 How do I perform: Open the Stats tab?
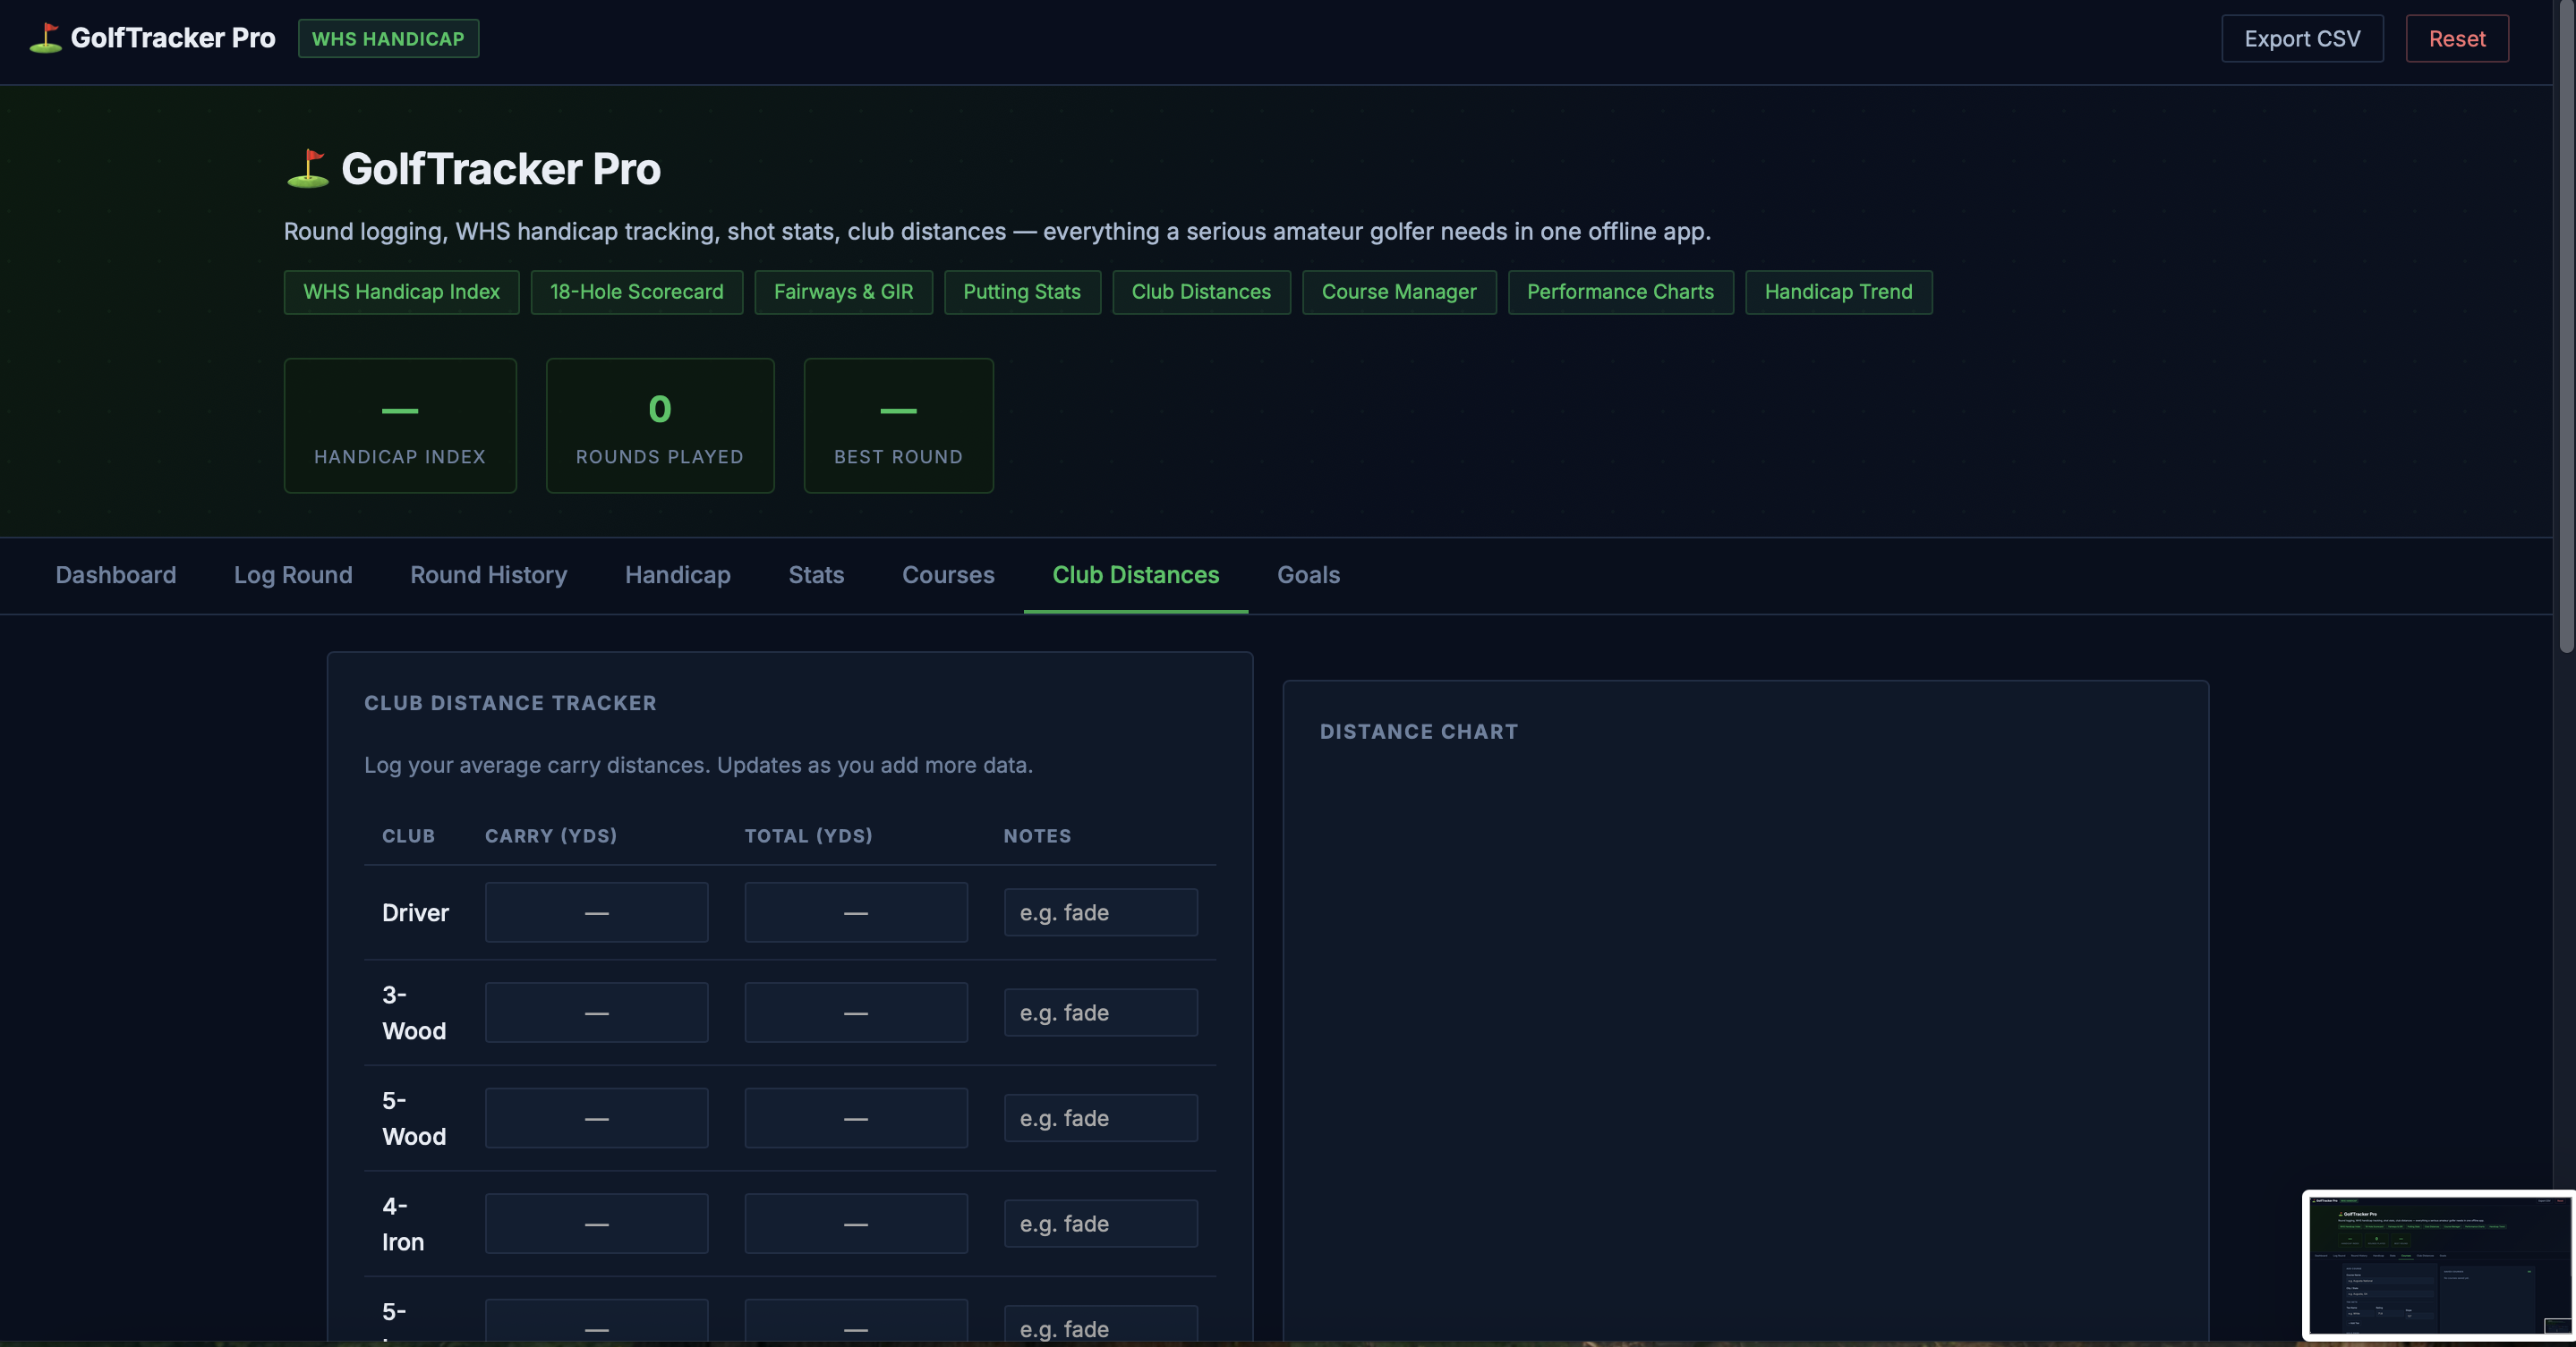816,574
